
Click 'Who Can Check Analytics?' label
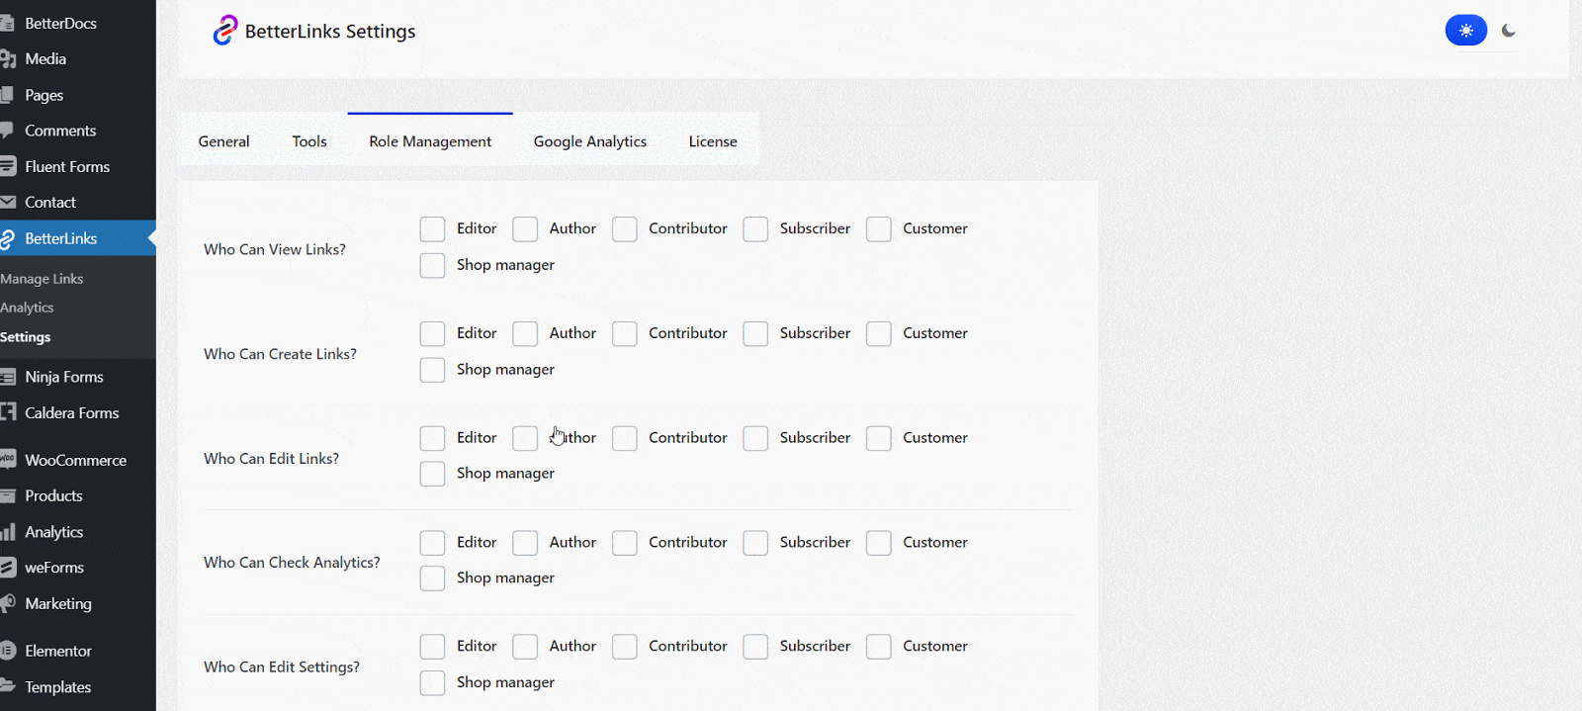tap(292, 562)
